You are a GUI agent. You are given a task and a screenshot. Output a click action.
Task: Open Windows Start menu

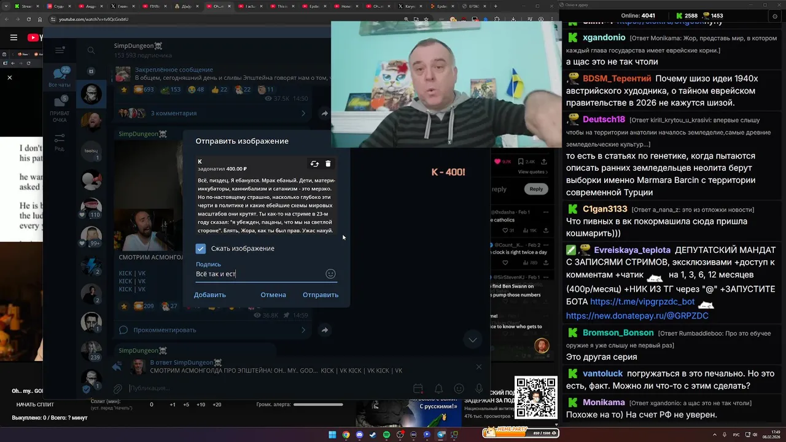(x=332, y=435)
